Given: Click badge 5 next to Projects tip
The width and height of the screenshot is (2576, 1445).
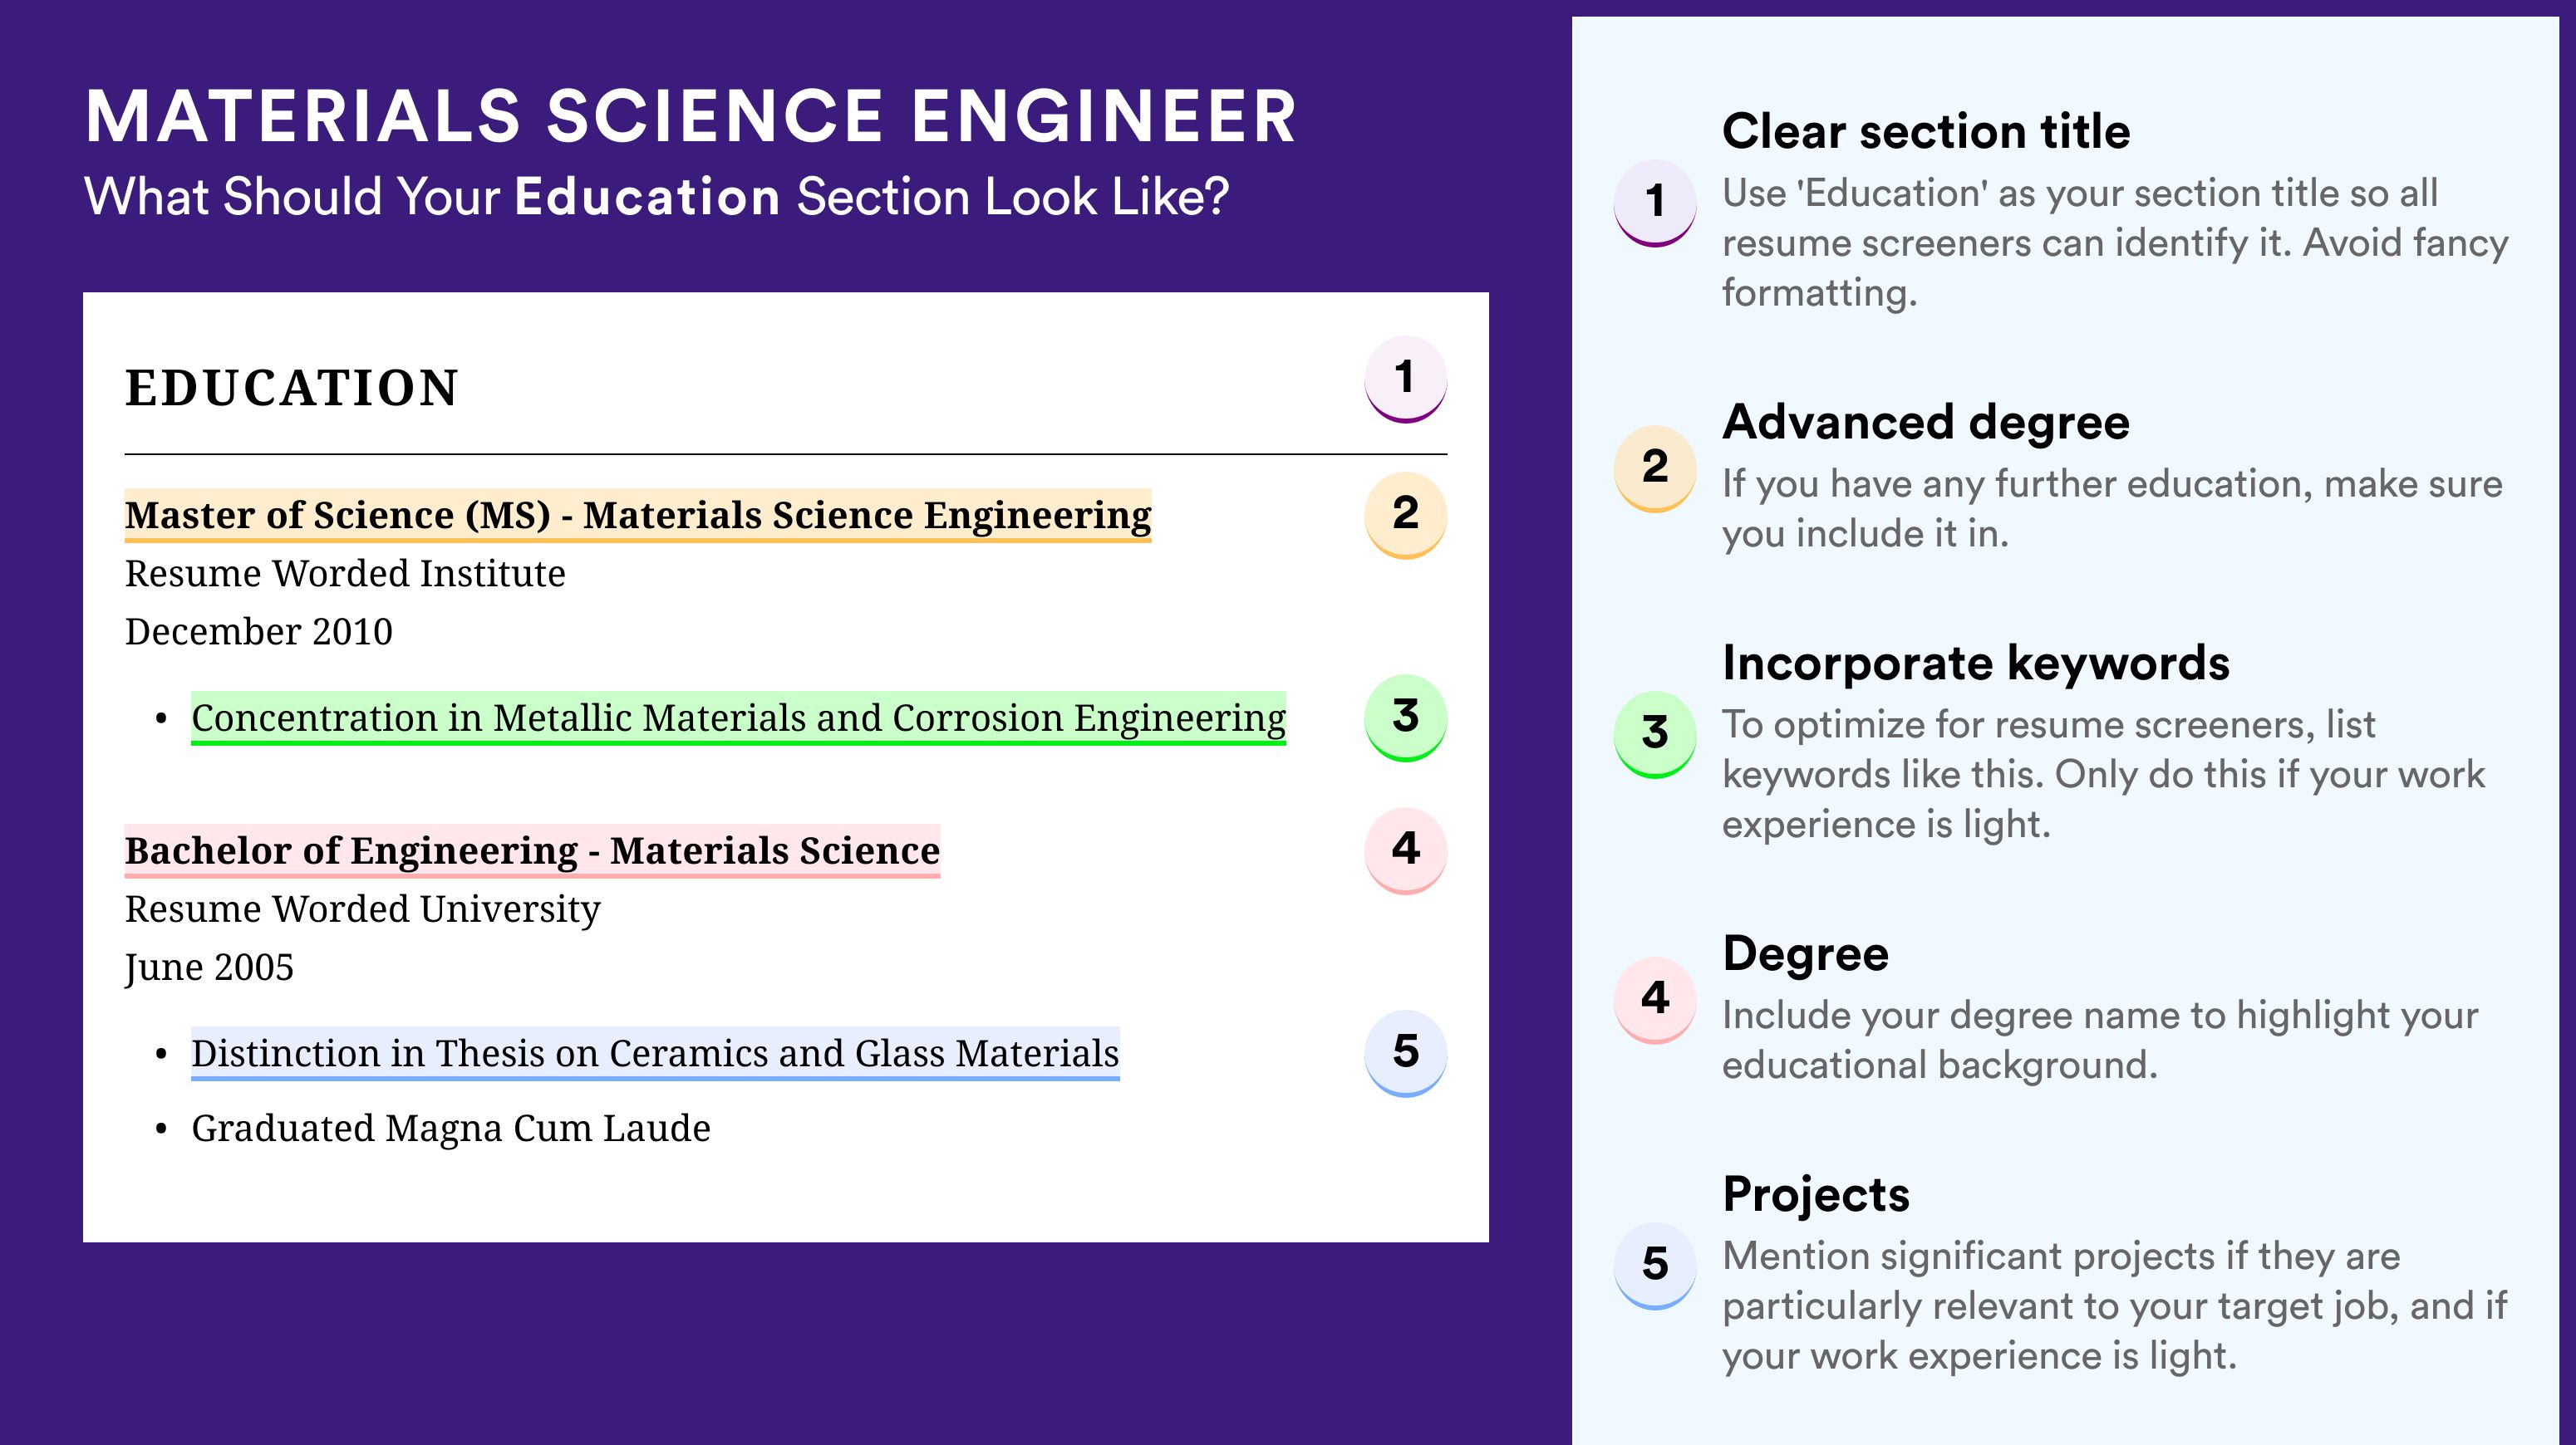Looking at the screenshot, I should [1655, 1266].
